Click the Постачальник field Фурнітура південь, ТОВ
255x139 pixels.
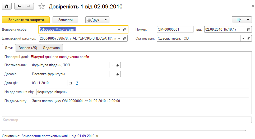pos(70,65)
